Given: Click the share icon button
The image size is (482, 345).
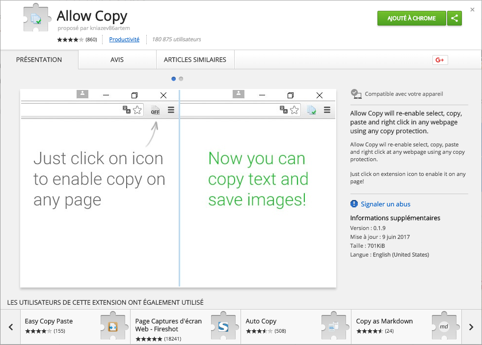Looking at the screenshot, I should click(455, 18).
